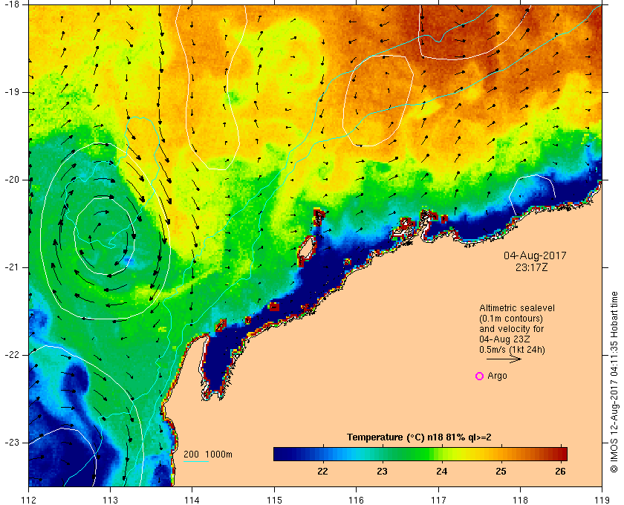624x505 pixels.
Task: Click longitude label 114 on the axis
Action: 192,500
